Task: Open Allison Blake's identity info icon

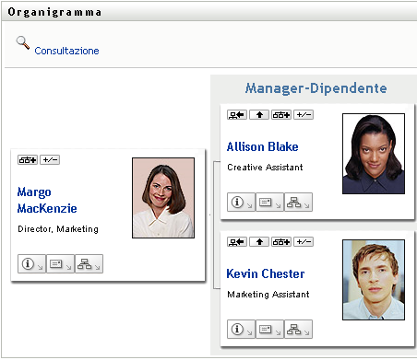Action: coord(241,203)
